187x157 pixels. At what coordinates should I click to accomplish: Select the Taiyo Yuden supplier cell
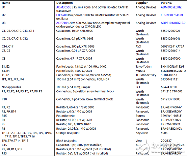143,67
